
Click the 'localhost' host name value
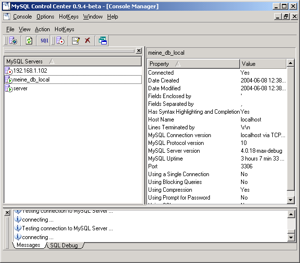pyautogui.click(x=251, y=120)
